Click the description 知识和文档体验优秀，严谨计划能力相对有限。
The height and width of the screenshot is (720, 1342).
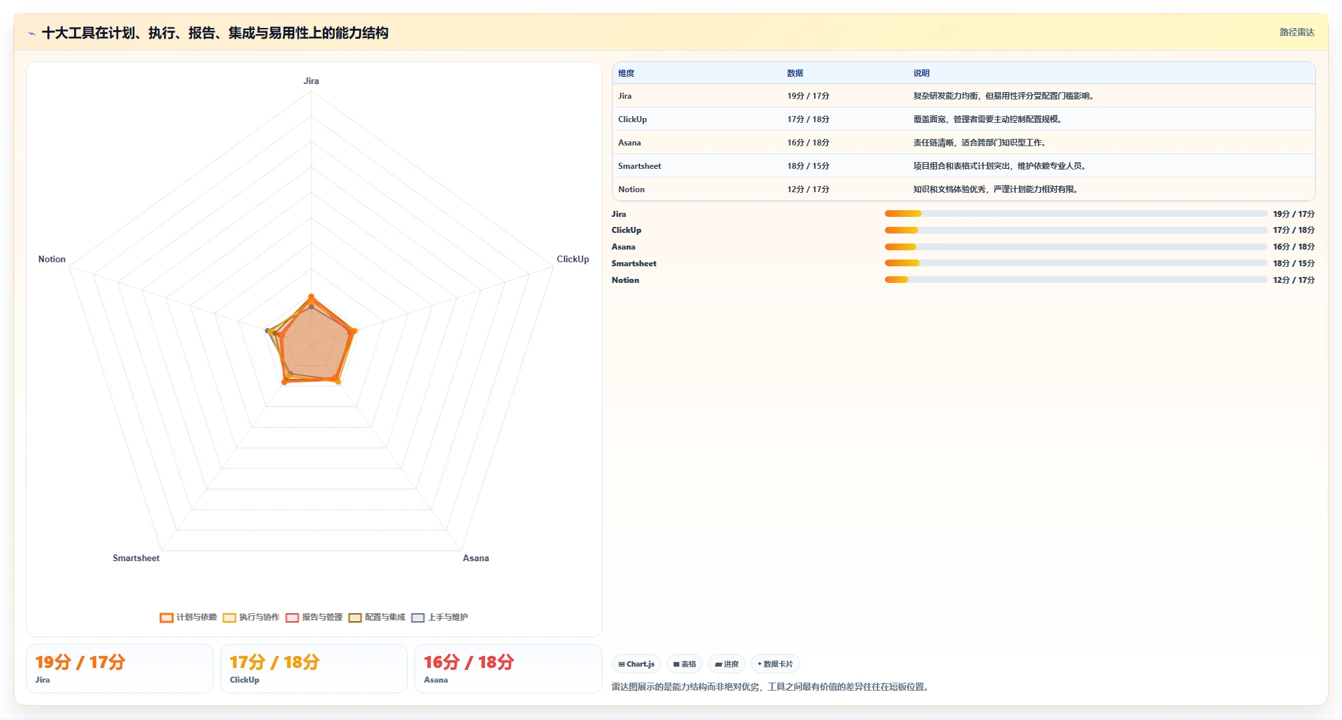click(x=996, y=190)
